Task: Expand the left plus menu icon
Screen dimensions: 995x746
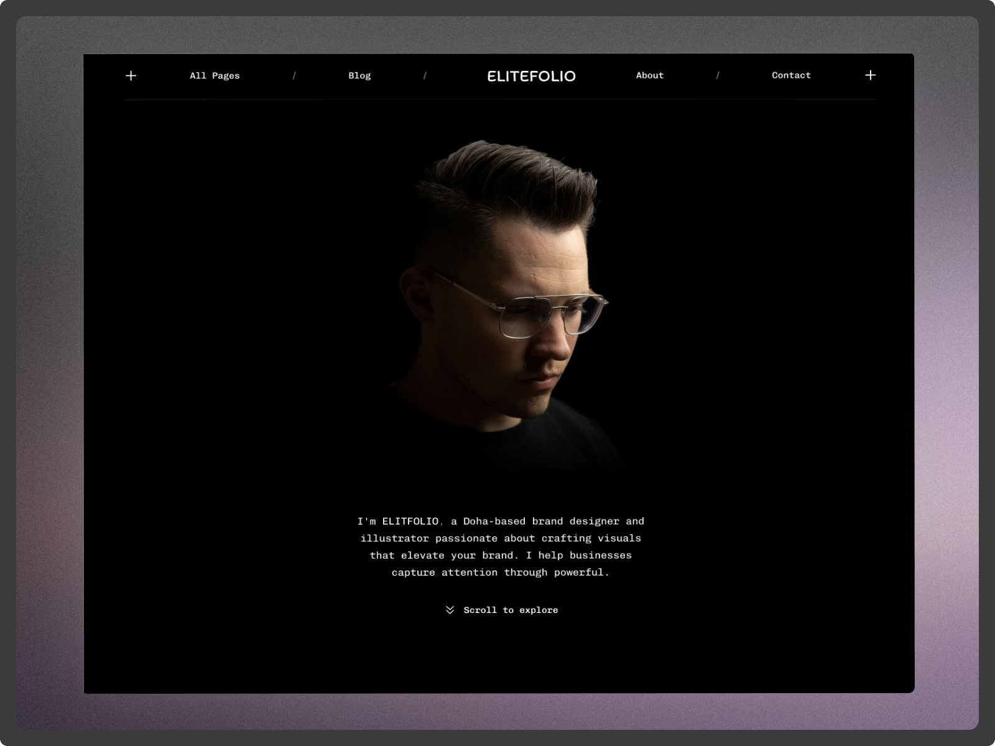Action: [x=131, y=75]
